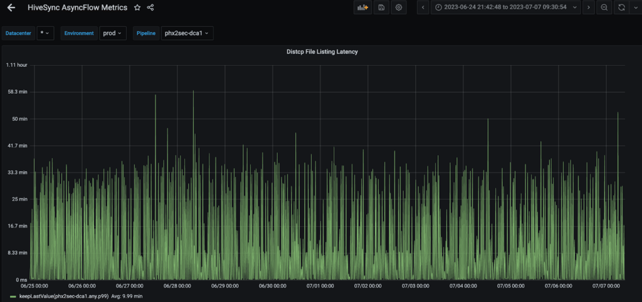Click the Add panel icon
This screenshot has height=302, width=642.
tap(362, 8)
